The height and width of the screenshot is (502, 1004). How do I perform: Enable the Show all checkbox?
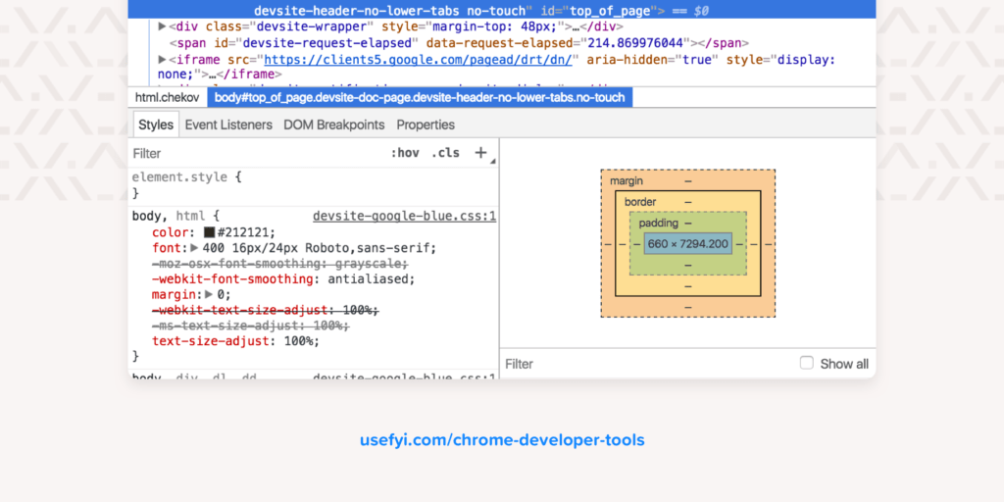[807, 363]
